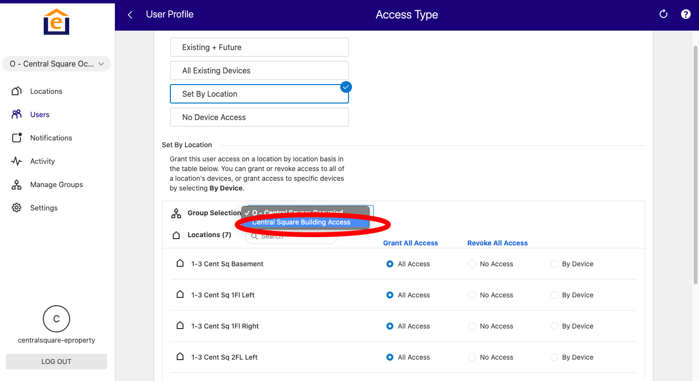Click the blue checkmark on Set By Location
Image resolution: width=699 pixels, height=381 pixels.
pyautogui.click(x=346, y=87)
